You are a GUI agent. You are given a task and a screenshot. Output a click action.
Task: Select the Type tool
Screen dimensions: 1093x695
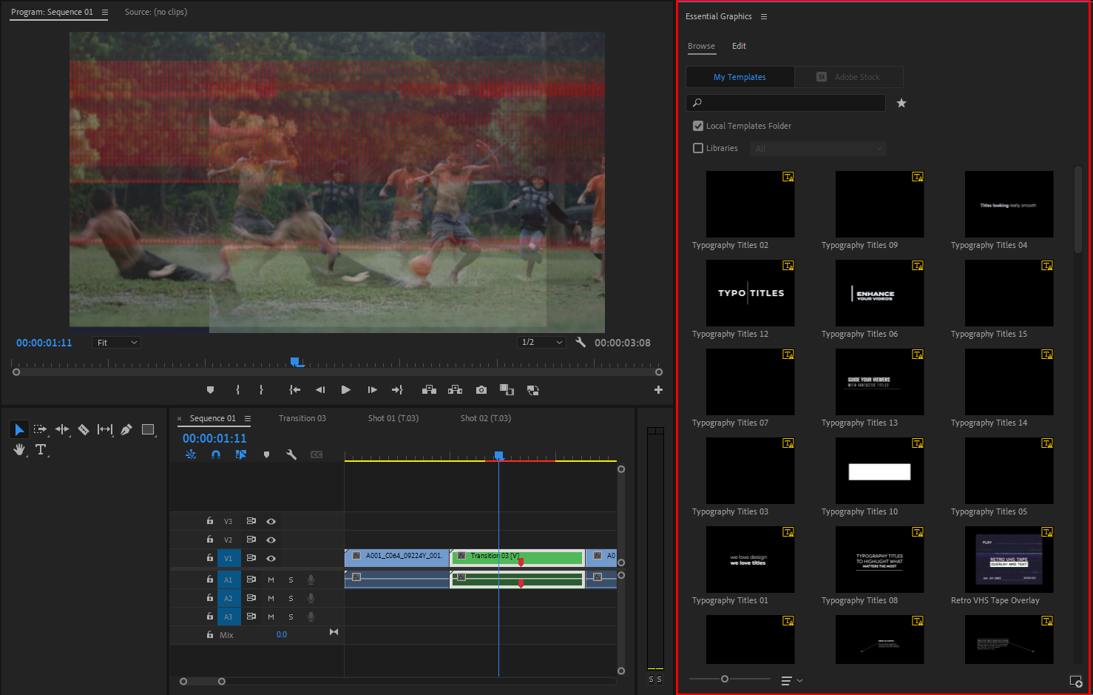41,449
